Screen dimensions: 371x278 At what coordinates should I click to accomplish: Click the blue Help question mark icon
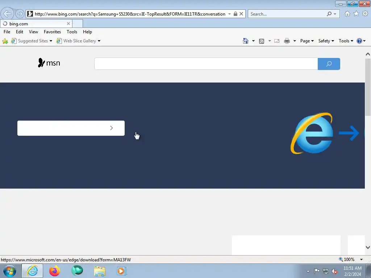tap(359, 41)
